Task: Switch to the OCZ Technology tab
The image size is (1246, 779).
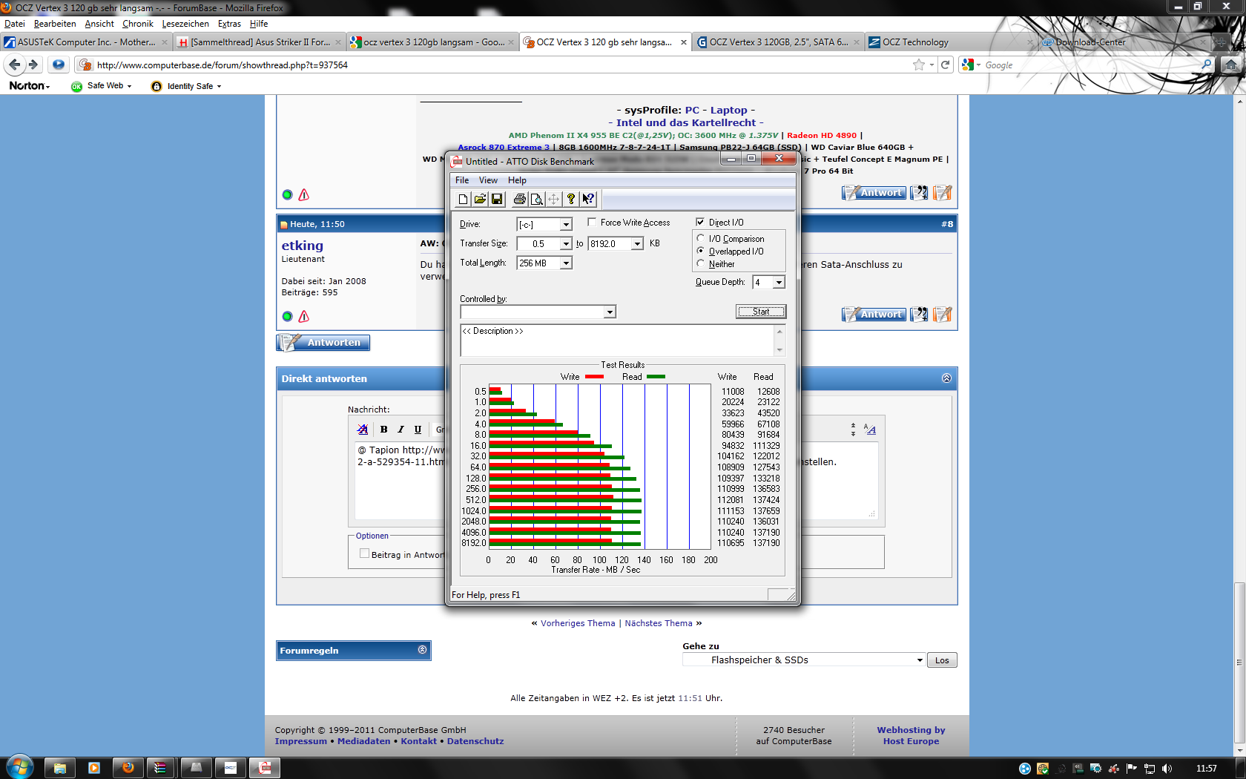Action: [x=950, y=42]
